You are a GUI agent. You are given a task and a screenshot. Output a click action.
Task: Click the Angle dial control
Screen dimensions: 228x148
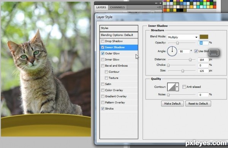click(x=172, y=51)
